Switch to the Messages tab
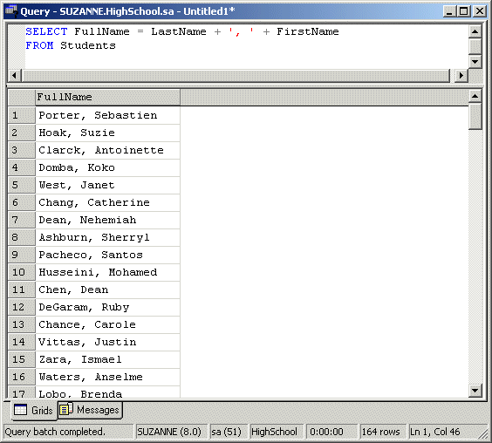492x443 pixels. [91, 410]
